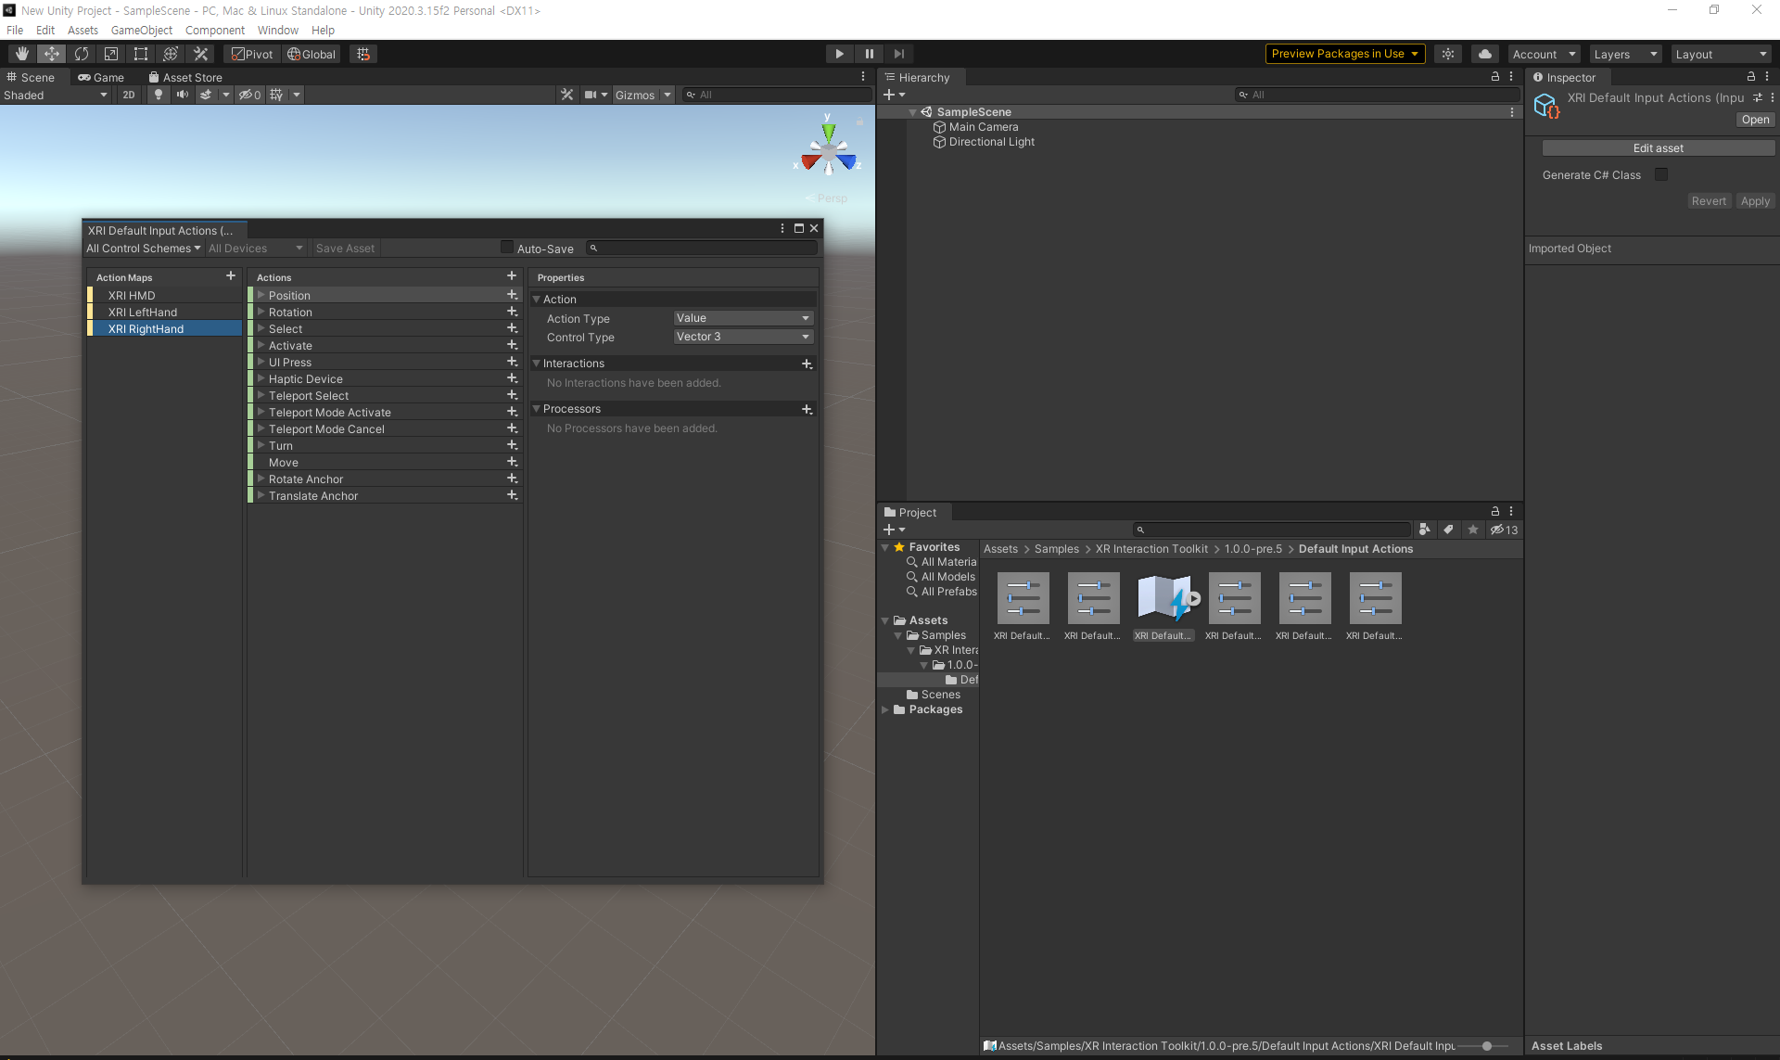Open the All Control Schemes dropdown
Image resolution: width=1780 pixels, height=1060 pixels.
pos(143,249)
